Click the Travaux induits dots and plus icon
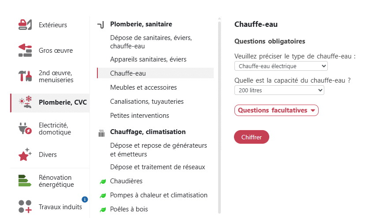Image resolution: width=375 pixels, height=218 pixels. [x=25, y=207]
